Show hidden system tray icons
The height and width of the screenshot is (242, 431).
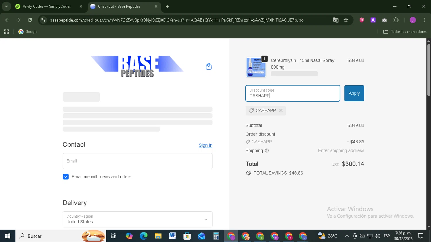point(347,236)
